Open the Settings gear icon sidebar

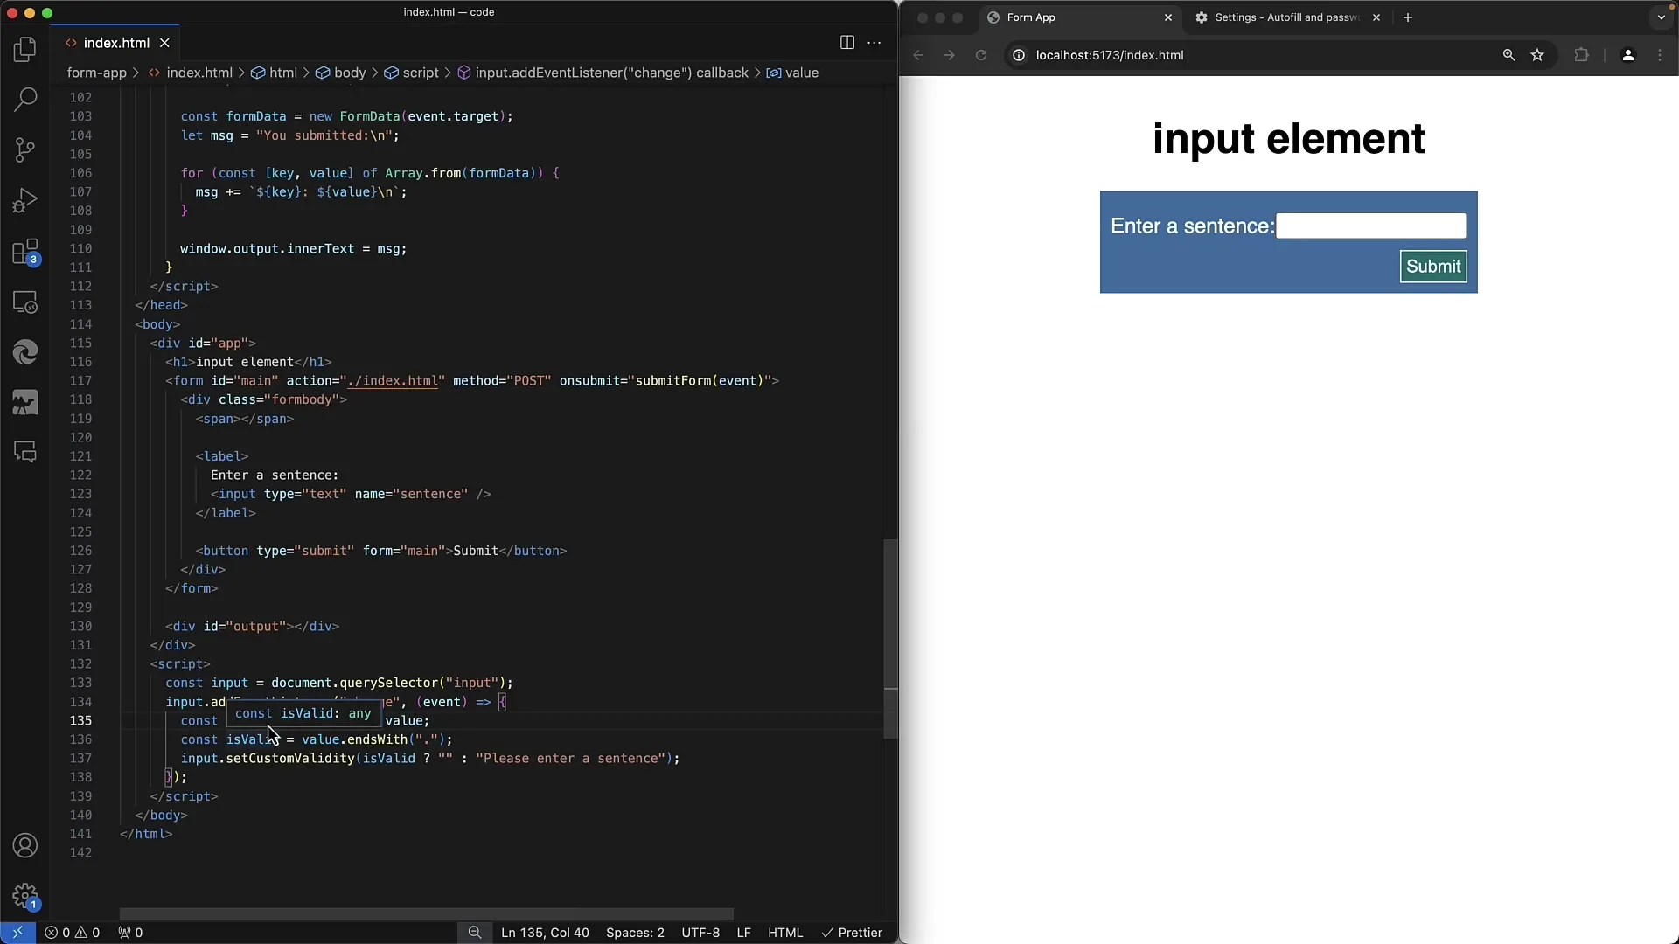pos(25,896)
